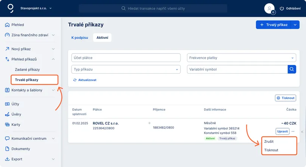Click the Účet plátce input field

pyautogui.click(x=126, y=58)
